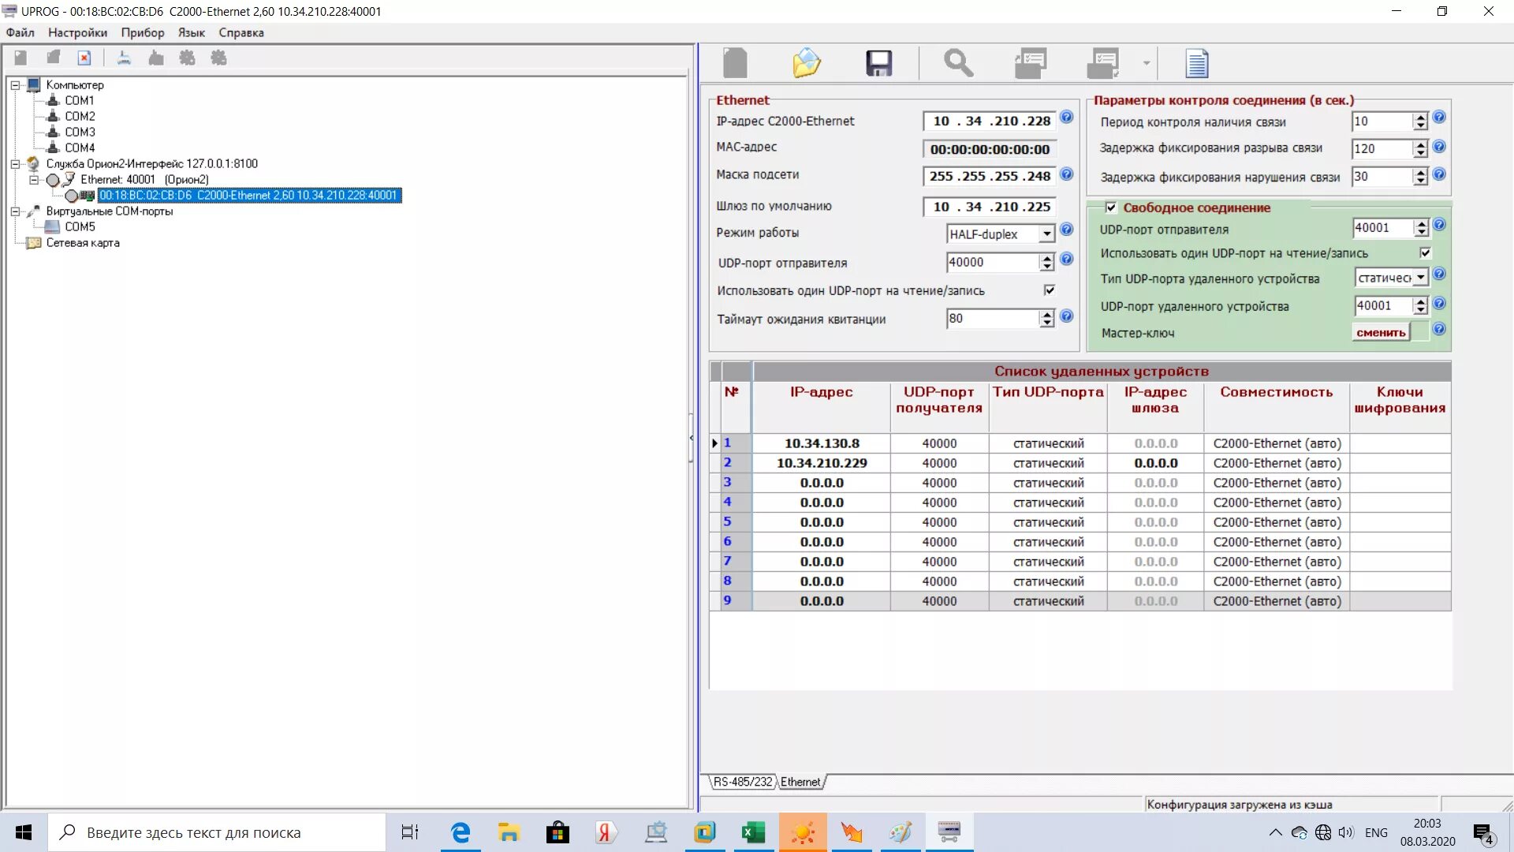Toggle the Свободное соединение checkbox

click(1111, 207)
